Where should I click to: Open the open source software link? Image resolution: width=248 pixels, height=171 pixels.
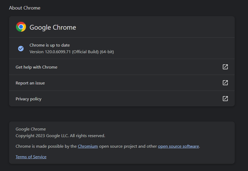pos(178,146)
